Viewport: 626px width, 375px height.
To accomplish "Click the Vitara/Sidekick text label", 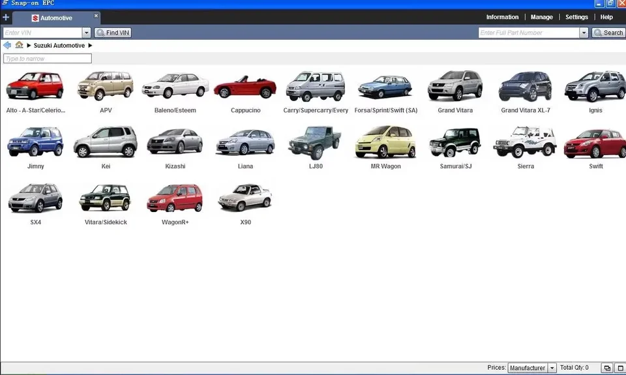I will click(x=106, y=222).
